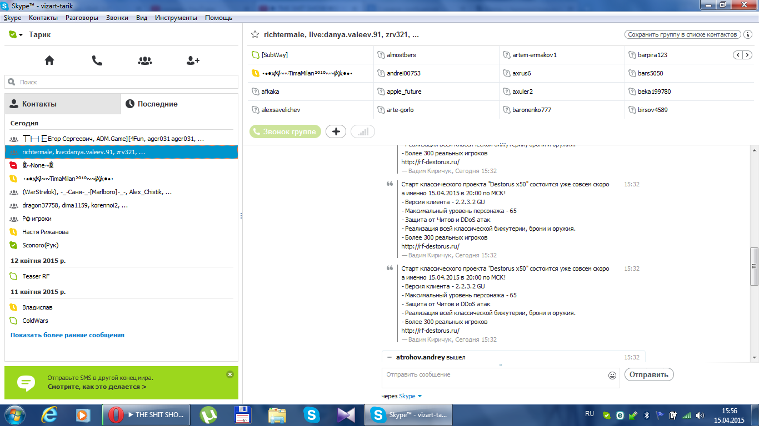The image size is (759, 426).
Task: Open the dial pad phone icon
Action: (97, 60)
